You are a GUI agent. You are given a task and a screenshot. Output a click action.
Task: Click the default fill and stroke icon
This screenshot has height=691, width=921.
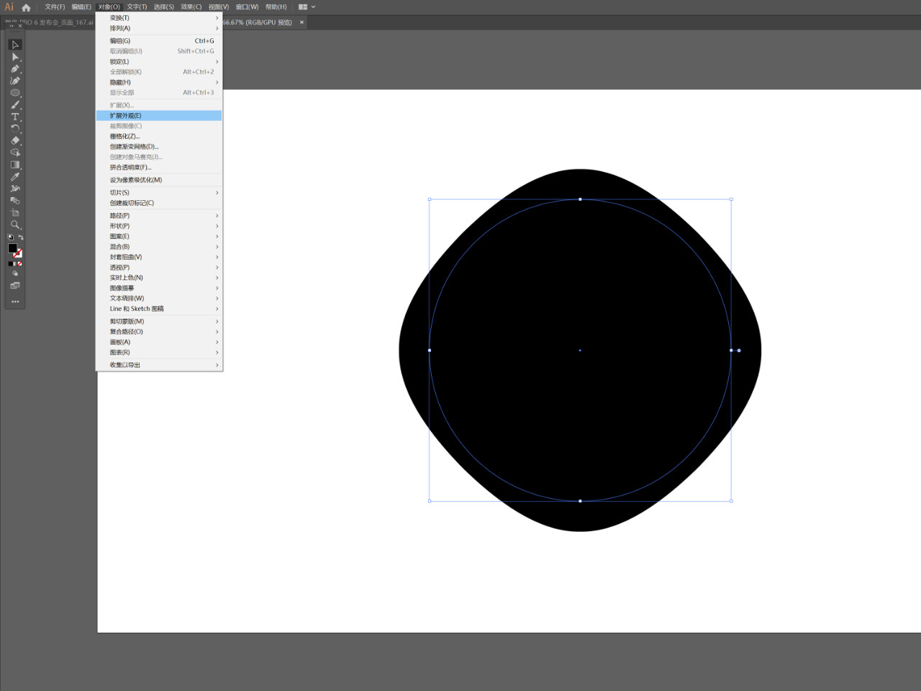(10, 237)
